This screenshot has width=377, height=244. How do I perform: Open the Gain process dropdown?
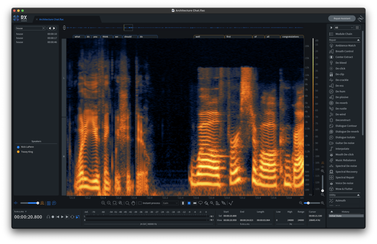170,203
